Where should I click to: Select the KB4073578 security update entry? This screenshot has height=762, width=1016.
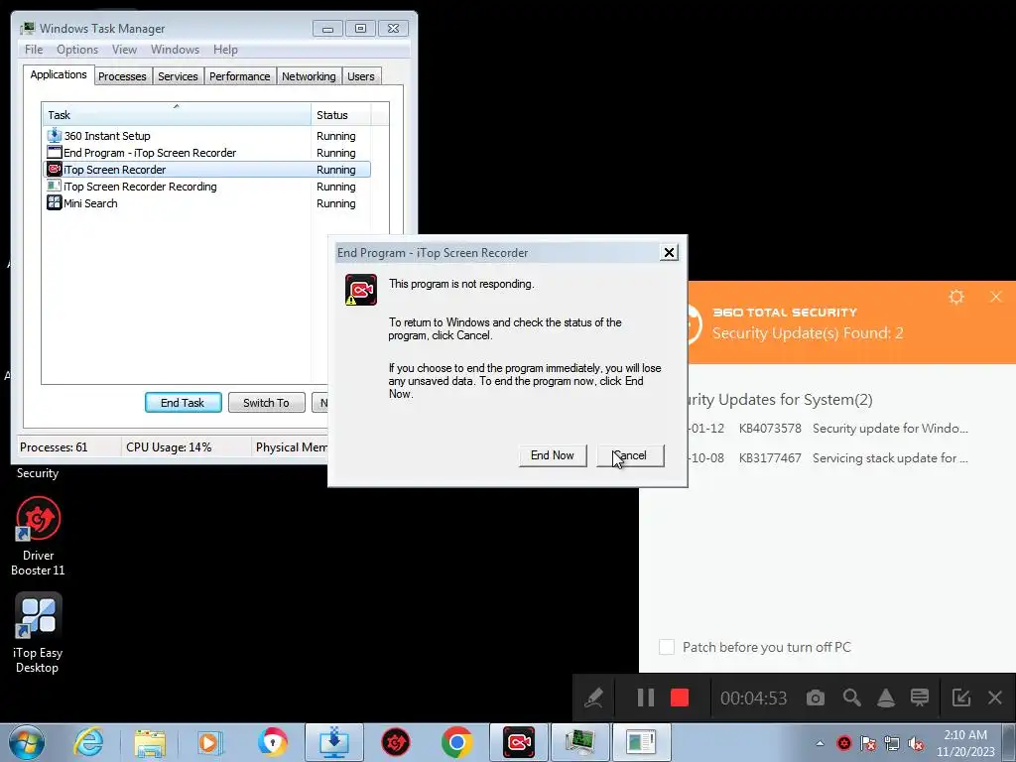click(x=826, y=429)
